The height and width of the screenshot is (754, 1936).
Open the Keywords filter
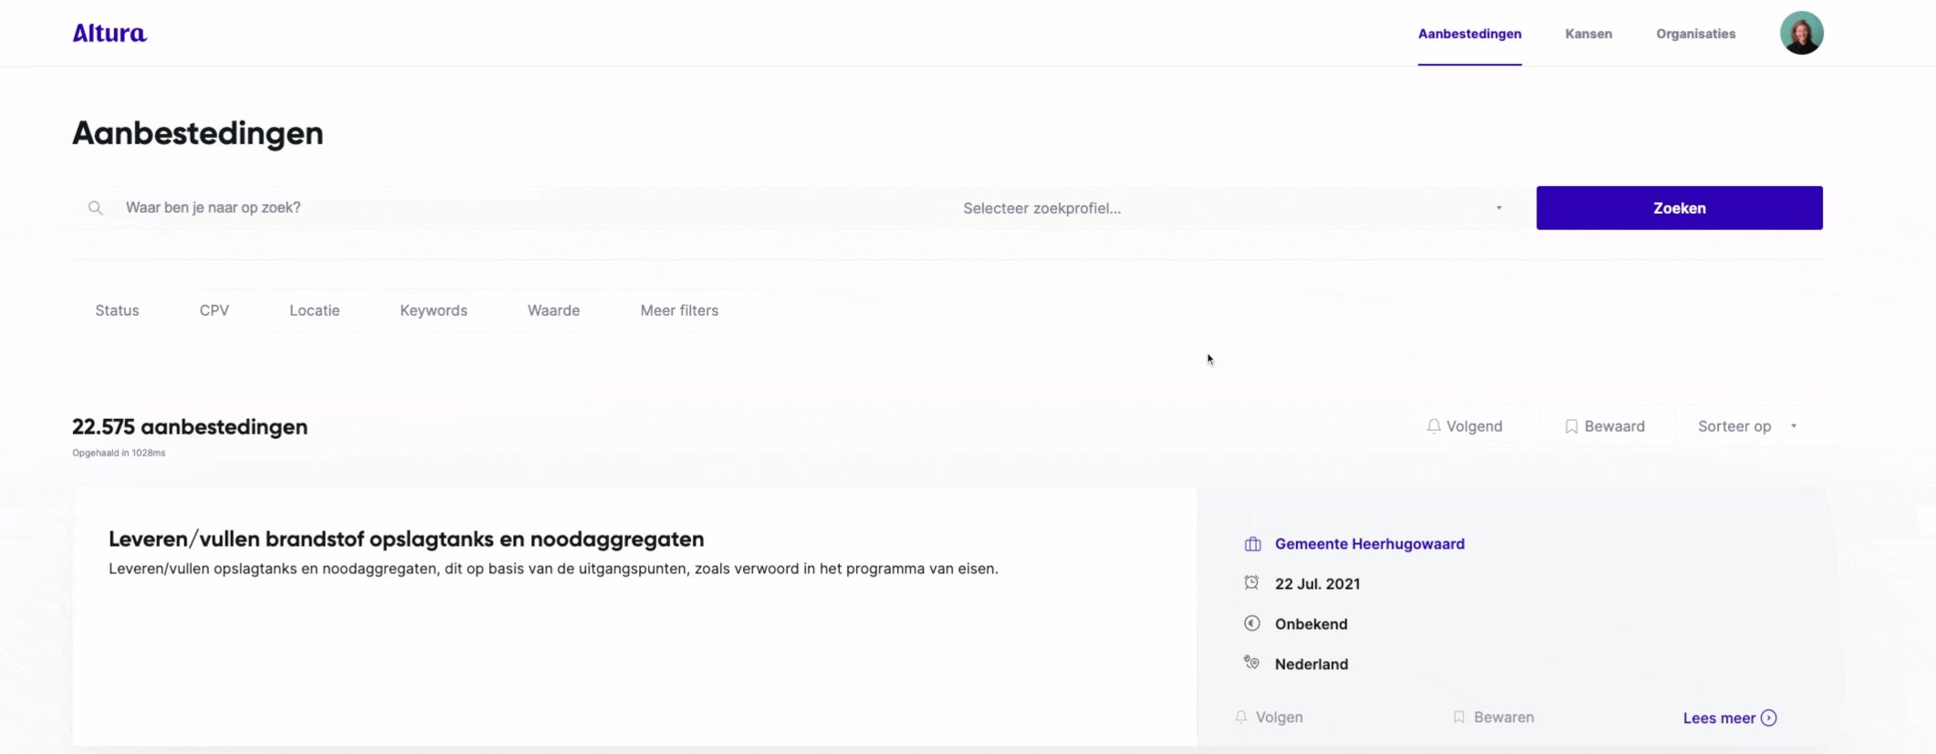click(434, 310)
